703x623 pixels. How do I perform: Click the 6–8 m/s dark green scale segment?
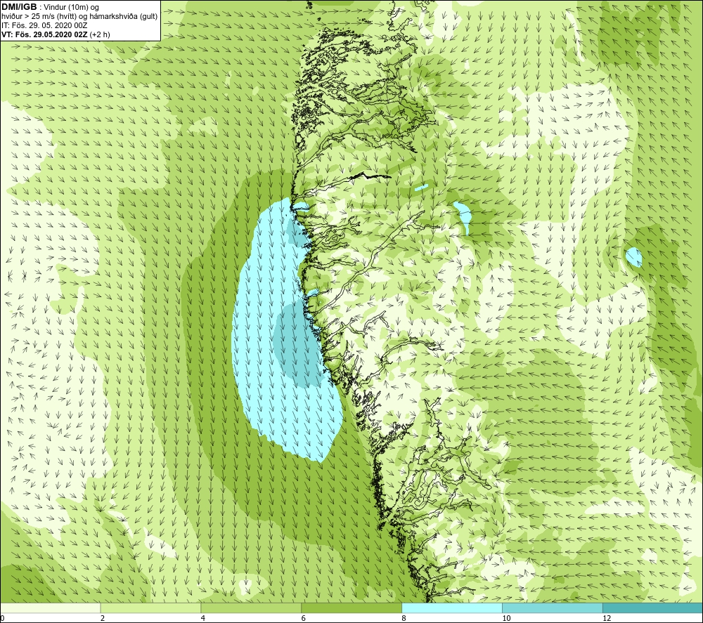(x=351, y=608)
